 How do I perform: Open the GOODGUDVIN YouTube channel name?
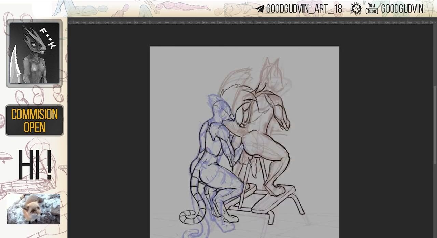point(402,9)
